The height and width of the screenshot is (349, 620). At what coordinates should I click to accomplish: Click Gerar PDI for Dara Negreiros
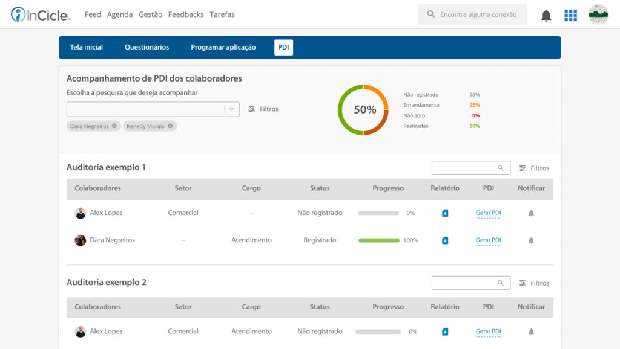point(489,240)
